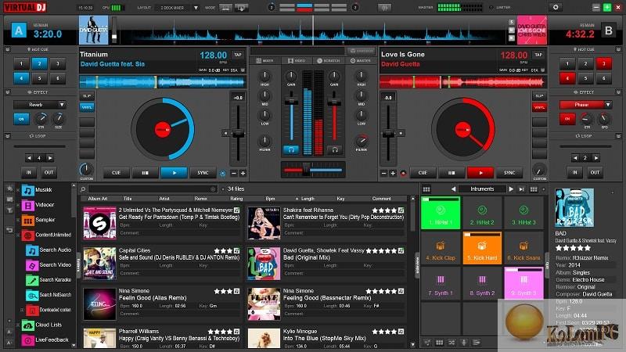Trigger sample pad 6. Kick Snare
This screenshot has width=626, height=352.
tap(523, 248)
